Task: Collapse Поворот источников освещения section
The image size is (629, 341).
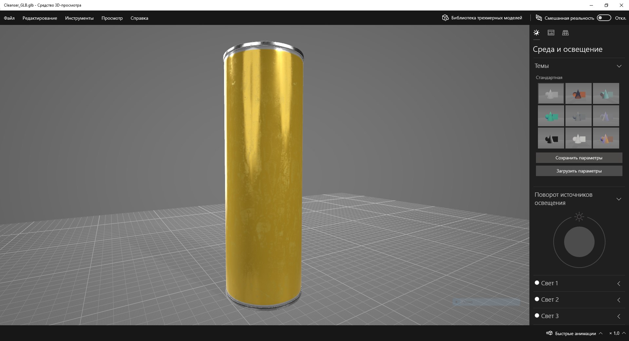Action: (x=619, y=199)
